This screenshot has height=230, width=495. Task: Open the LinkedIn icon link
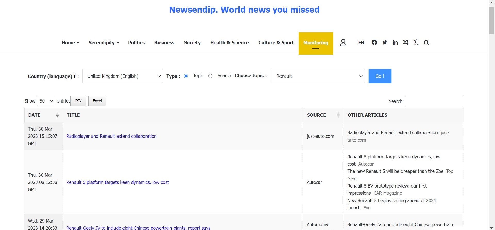coord(395,42)
